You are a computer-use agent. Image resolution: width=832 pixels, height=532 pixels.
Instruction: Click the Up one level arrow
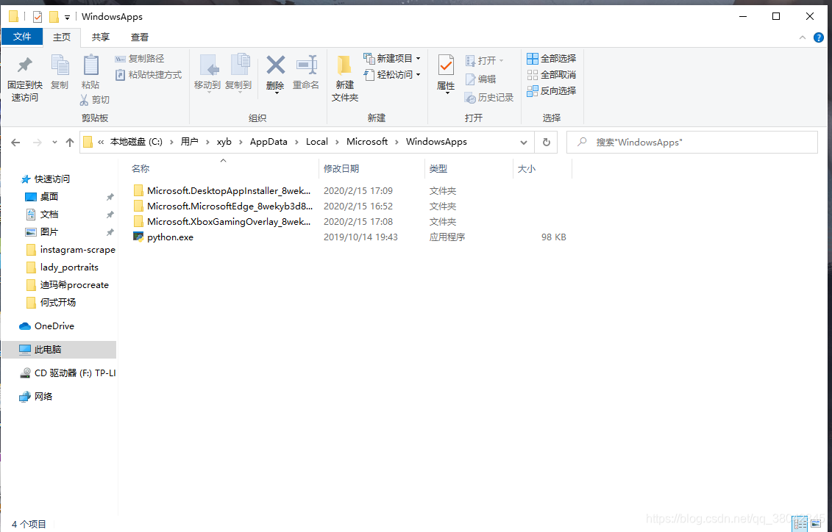69,142
